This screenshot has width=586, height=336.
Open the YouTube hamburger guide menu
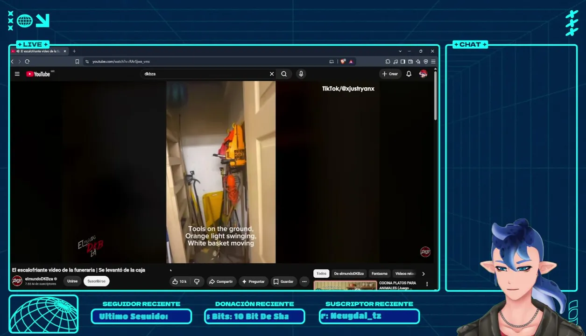point(17,74)
